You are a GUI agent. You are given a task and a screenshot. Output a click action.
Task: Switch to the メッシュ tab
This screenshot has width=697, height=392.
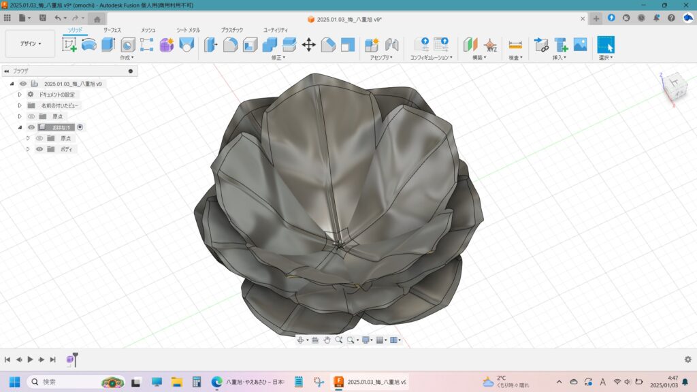coord(148,30)
